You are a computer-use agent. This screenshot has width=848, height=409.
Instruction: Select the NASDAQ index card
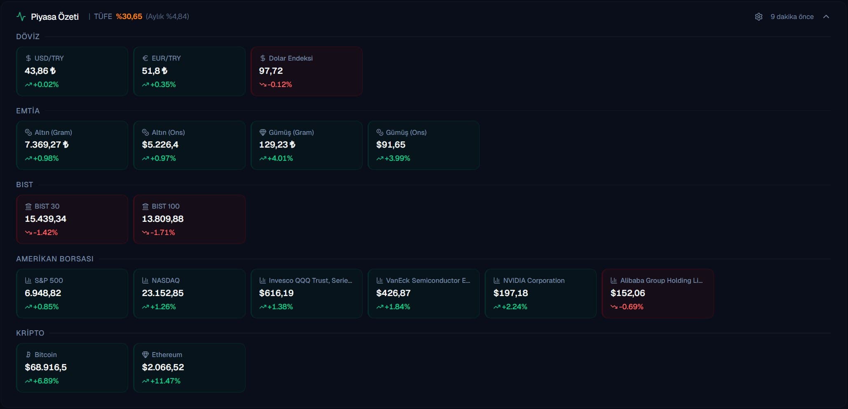[189, 294]
